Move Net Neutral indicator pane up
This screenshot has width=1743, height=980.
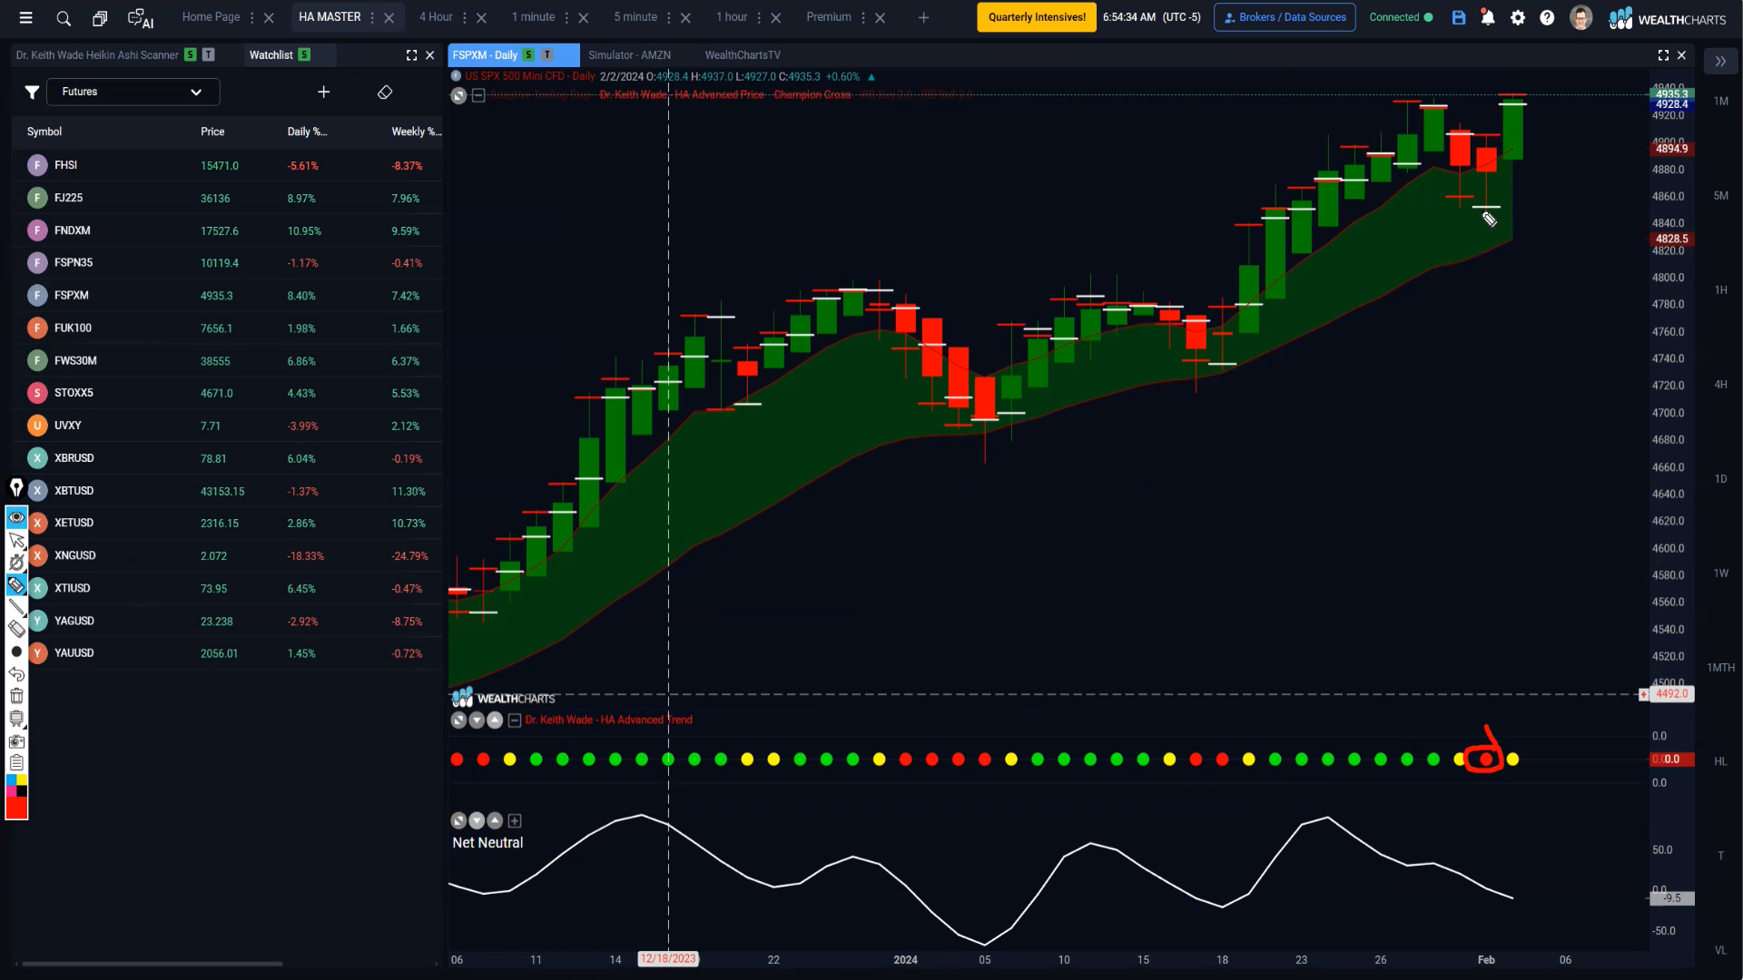tap(495, 821)
